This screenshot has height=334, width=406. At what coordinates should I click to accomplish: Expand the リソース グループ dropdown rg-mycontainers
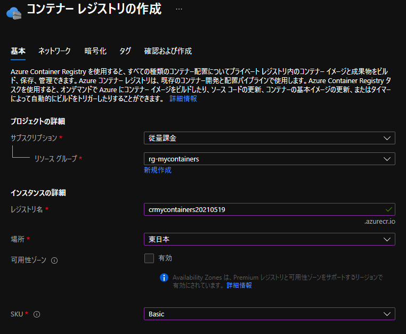(x=269, y=159)
